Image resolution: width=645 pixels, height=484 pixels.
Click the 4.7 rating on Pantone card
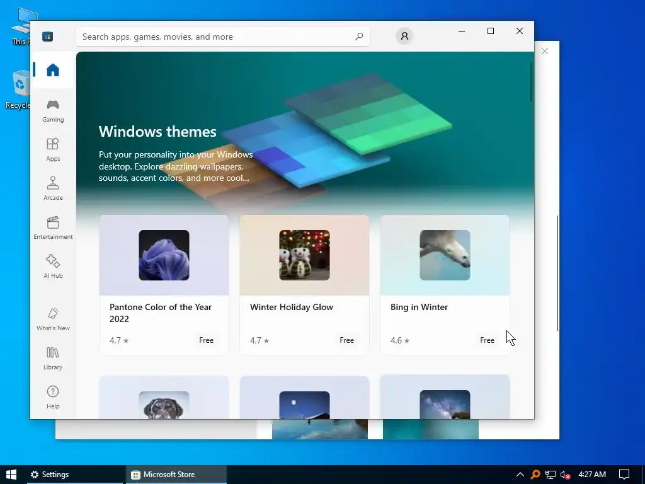(x=119, y=340)
